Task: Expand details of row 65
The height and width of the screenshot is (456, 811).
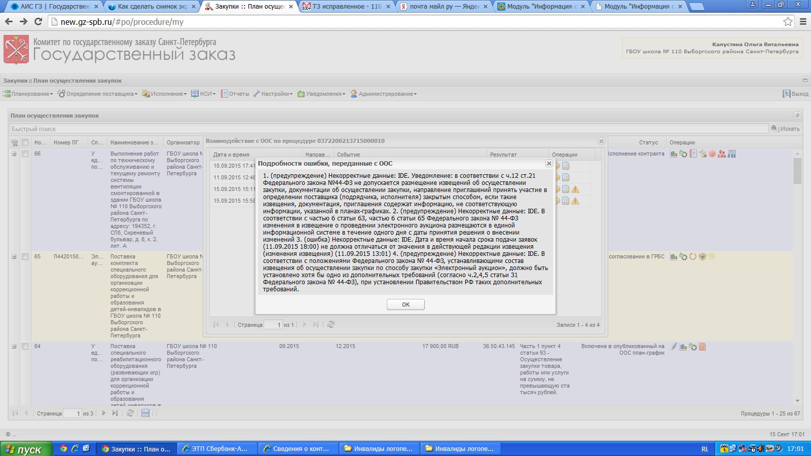Action: coord(14,257)
